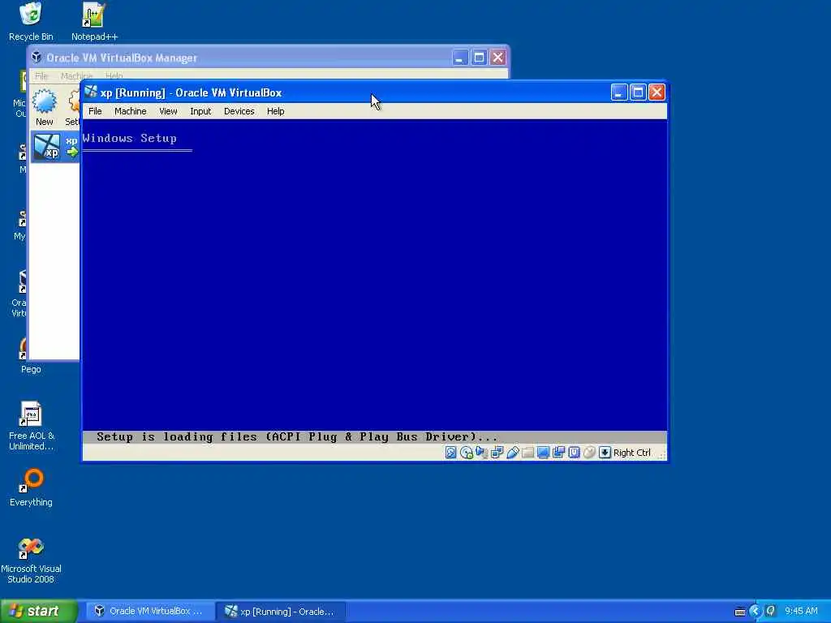This screenshot has height=623, width=831.
Task: Click the Windows Setup heading text
Action: pyautogui.click(x=129, y=138)
